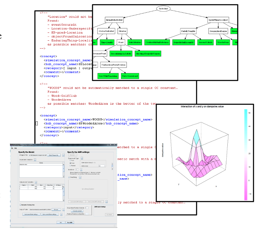Screen dimensions: 262x235
Task: Click help icon next to Wrapper File
Action: coord(63,155)
